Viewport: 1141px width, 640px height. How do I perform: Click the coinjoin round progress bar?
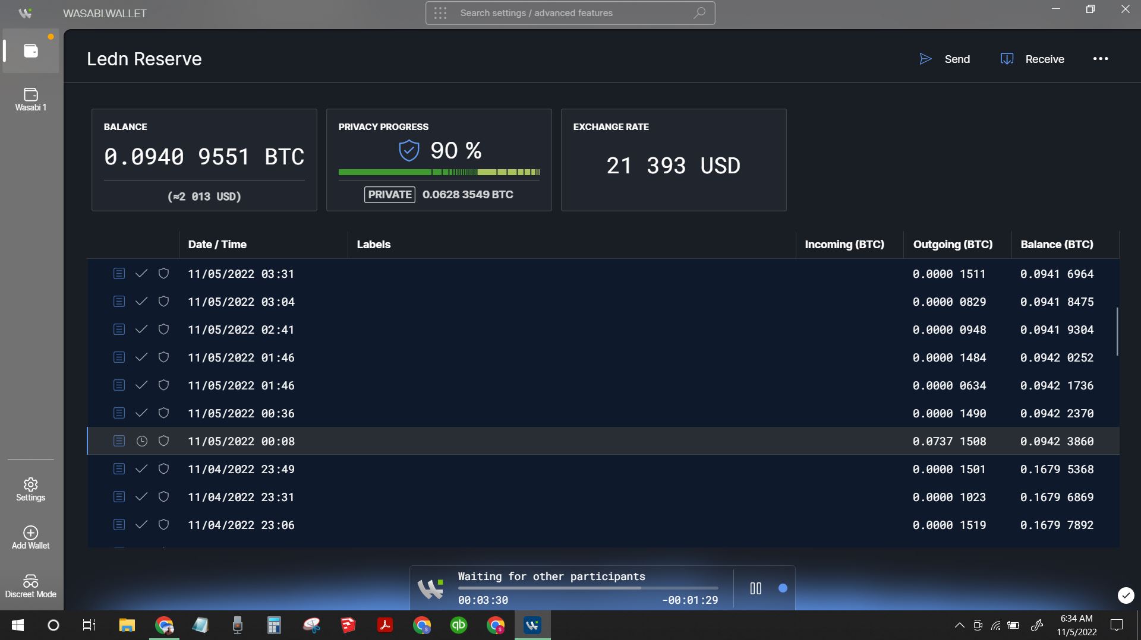tap(588, 588)
